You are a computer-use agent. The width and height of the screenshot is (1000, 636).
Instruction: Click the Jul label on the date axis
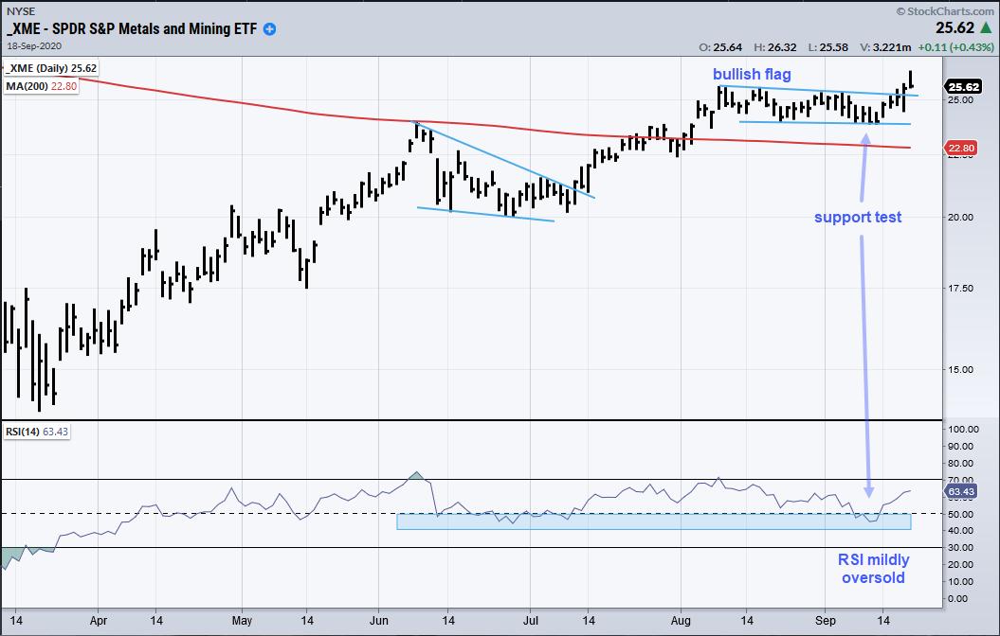(530, 621)
